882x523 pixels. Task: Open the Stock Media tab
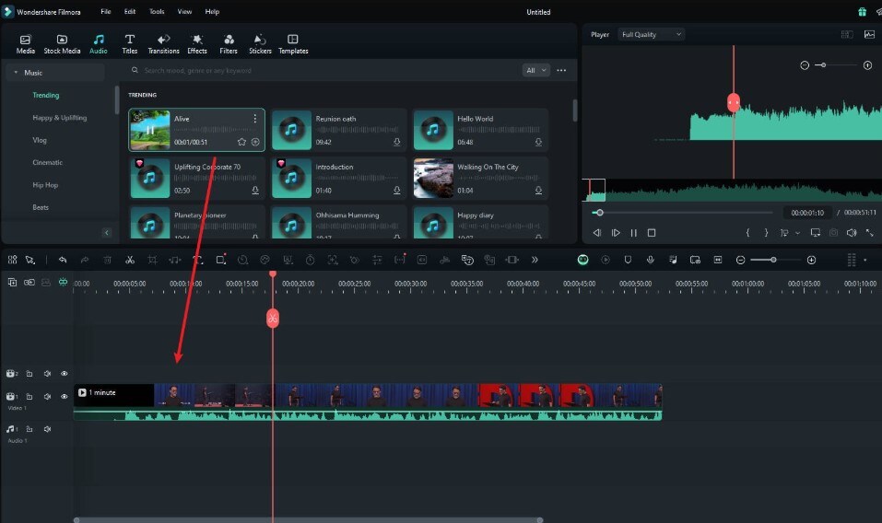tap(62, 44)
